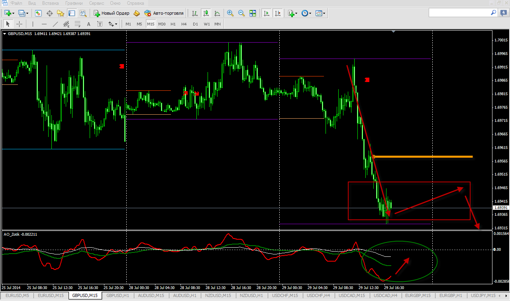Switch to candlestick chart mode

[x=206, y=13]
